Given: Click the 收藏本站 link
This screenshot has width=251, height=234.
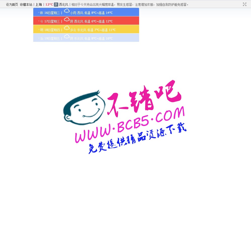Looking at the screenshot, I should click(26, 5).
